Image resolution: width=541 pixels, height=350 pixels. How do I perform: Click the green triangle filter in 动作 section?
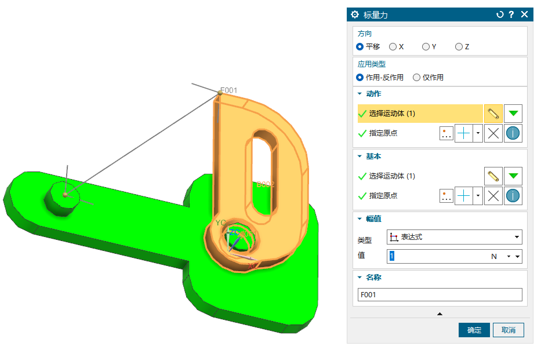click(x=513, y=114)
